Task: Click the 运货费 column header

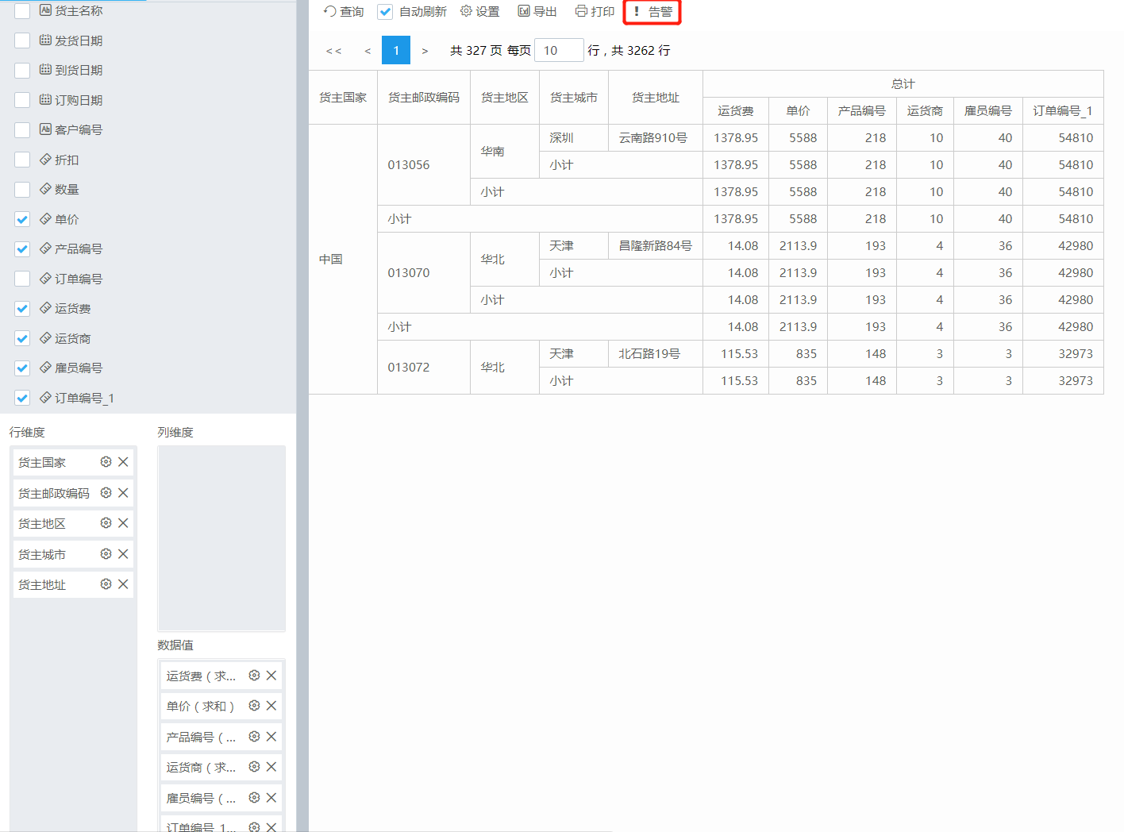Action: 736,111
